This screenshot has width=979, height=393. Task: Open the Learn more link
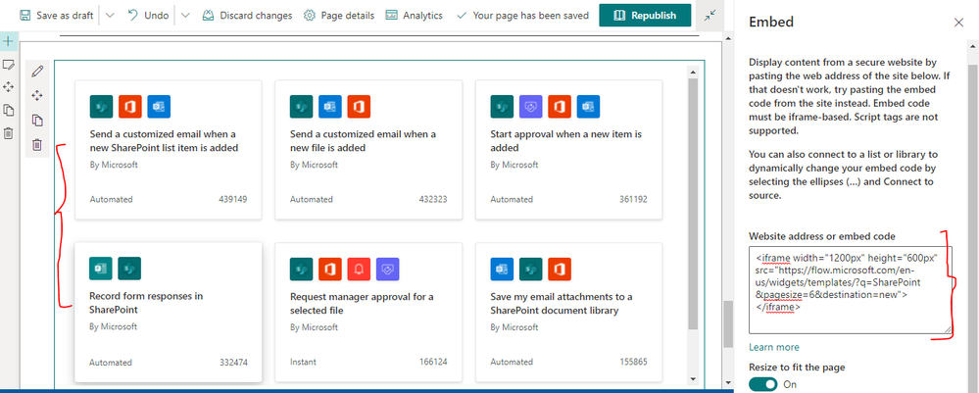773,347
